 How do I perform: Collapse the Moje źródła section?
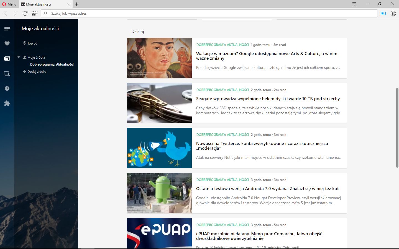pyautogui.click(x=19, y=57)
